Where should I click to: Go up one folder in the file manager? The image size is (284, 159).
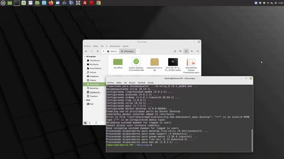pos(98,51)
